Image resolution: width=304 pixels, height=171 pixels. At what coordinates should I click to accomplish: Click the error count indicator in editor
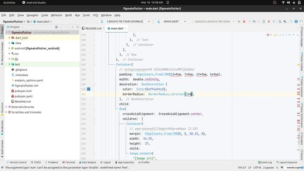(269, 35)
